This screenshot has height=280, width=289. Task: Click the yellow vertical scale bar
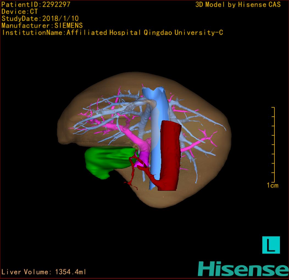click(x=274, y=144)
